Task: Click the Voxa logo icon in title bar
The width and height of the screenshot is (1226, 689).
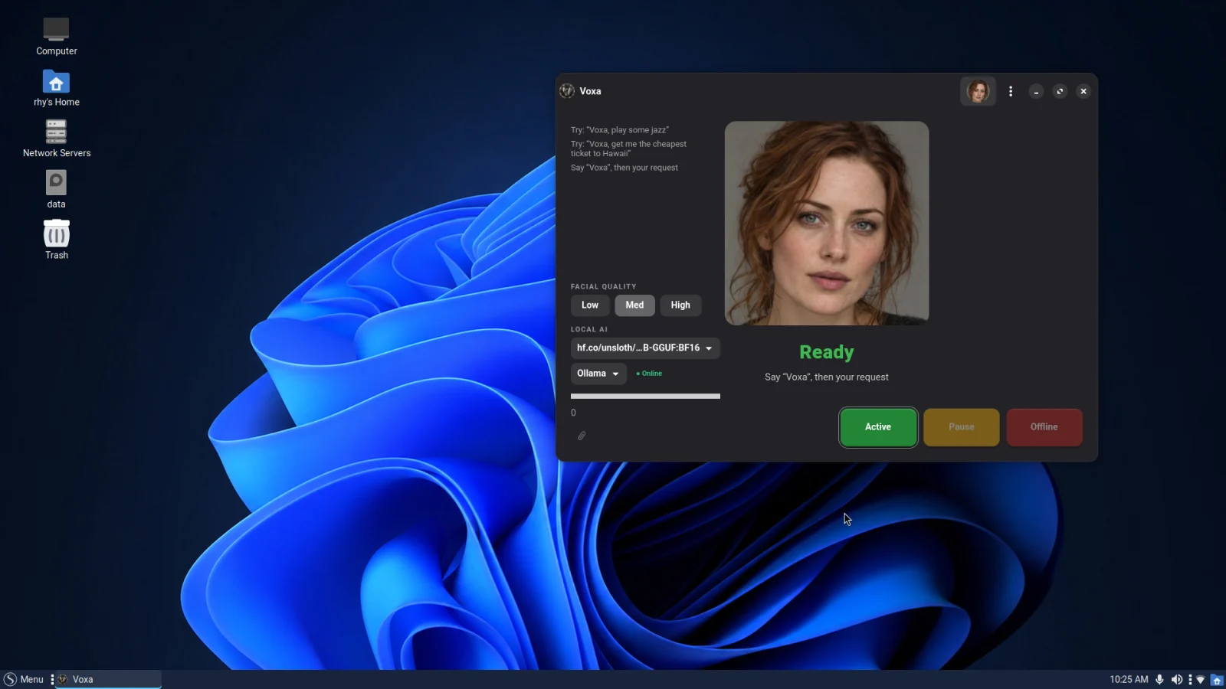Action: 567,91
